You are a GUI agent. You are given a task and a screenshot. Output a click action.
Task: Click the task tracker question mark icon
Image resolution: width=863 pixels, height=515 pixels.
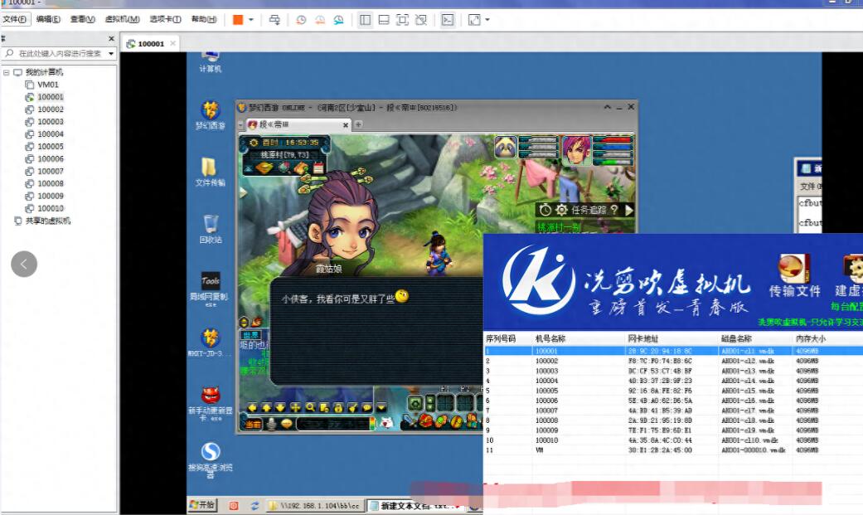[x=614, y=210]
